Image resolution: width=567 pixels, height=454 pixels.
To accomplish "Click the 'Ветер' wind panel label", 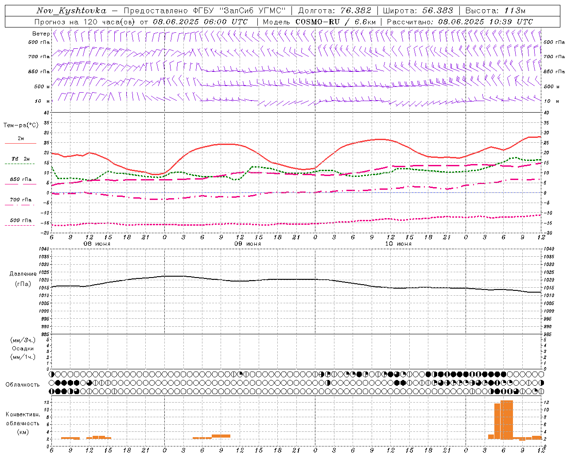I will pyautogui.click(x=41, y=34).
